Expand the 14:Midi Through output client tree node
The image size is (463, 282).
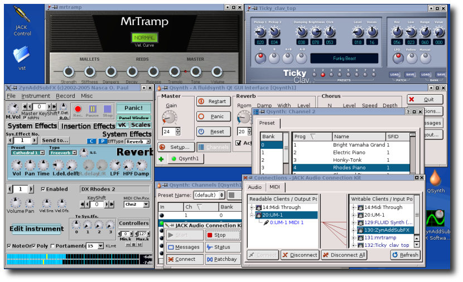pyautogui.click(x=252, y=207)
